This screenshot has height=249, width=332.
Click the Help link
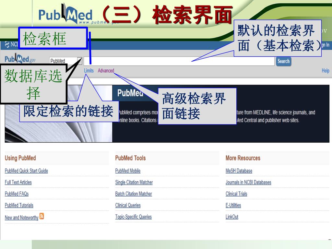click(x=326, y=71)
